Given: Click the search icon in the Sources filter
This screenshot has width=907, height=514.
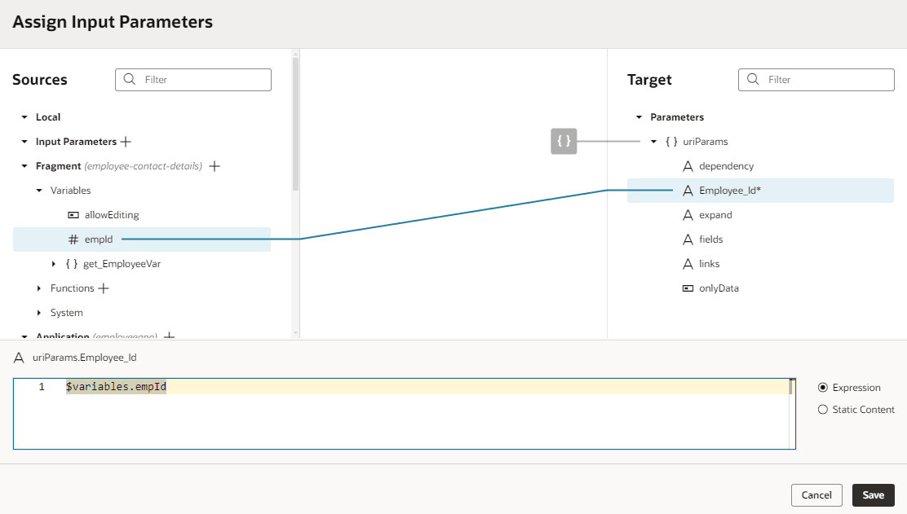Looking at the screenshot, I should click(x=129, y=79).
